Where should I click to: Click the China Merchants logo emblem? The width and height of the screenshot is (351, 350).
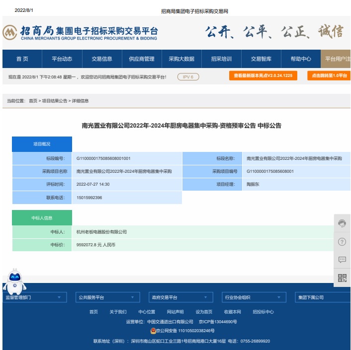(9, 32)
